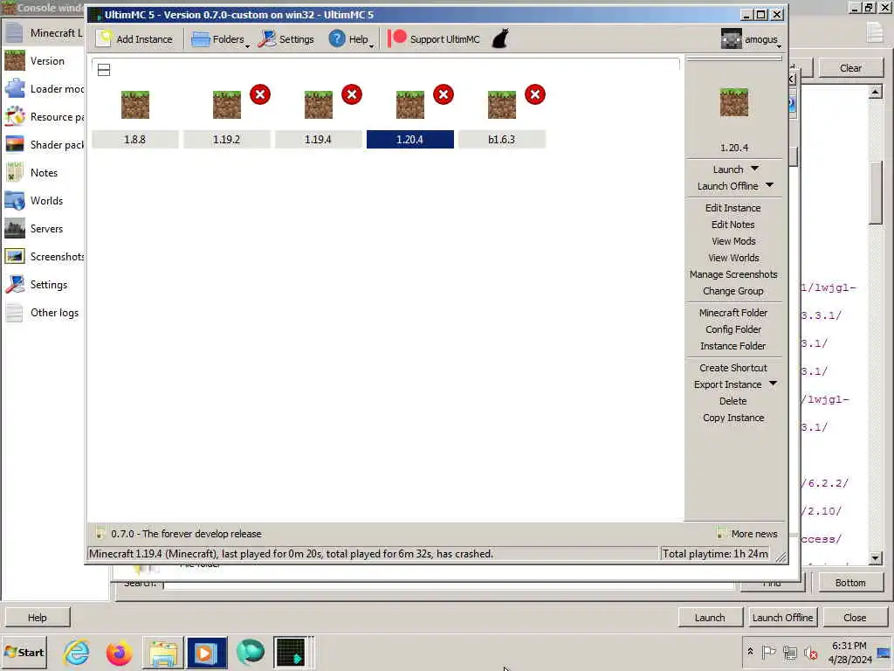Click the b1.6.3 instance label
The image size is (894, 671).
(502, 139)
